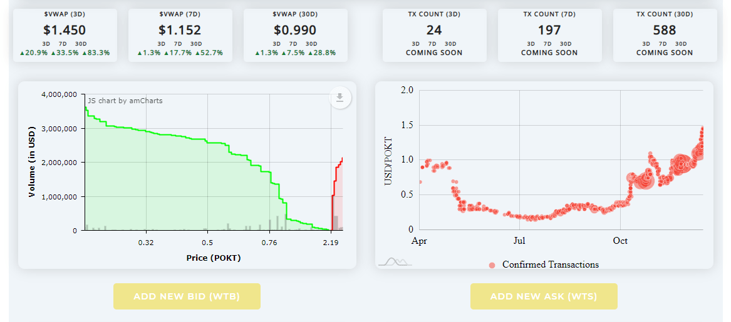The height and width of the screenshot is (322, 731).
Task: Click the ADD NEW ASK (WTS) button
Action: click(x=544, y=296)
